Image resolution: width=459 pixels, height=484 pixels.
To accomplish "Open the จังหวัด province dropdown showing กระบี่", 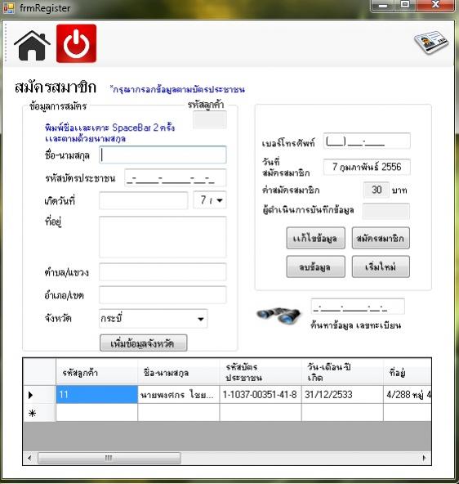I will click(x=154, y=319).
